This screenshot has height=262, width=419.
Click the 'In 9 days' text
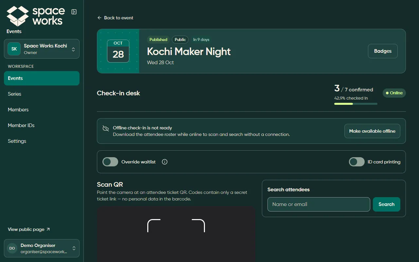[201, 40]
